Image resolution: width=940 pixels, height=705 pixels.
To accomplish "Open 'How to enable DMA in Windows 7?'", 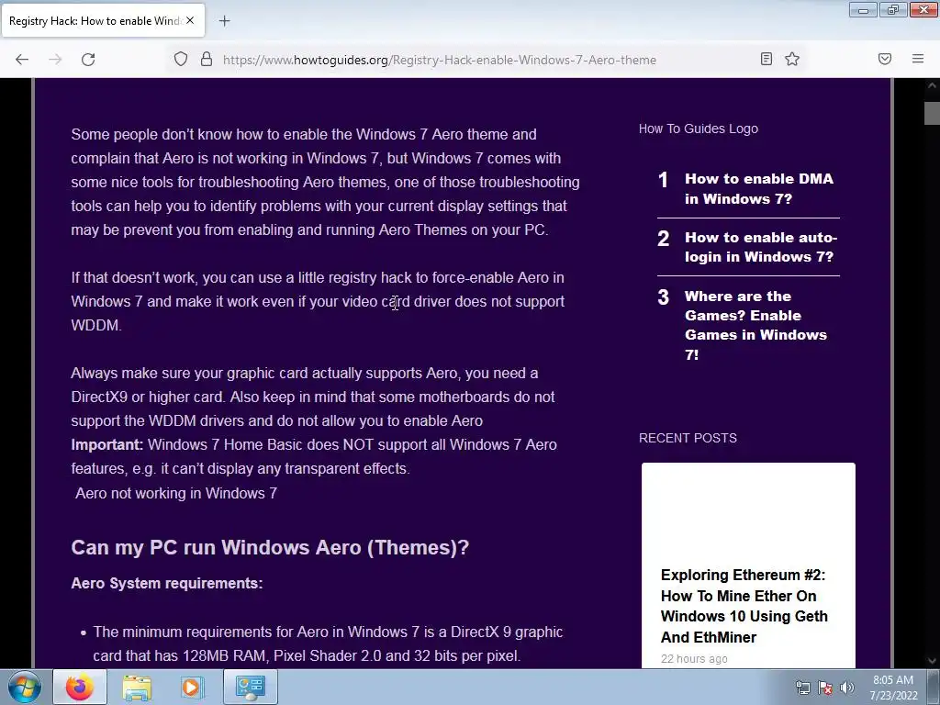I will [x=759, y=188].
